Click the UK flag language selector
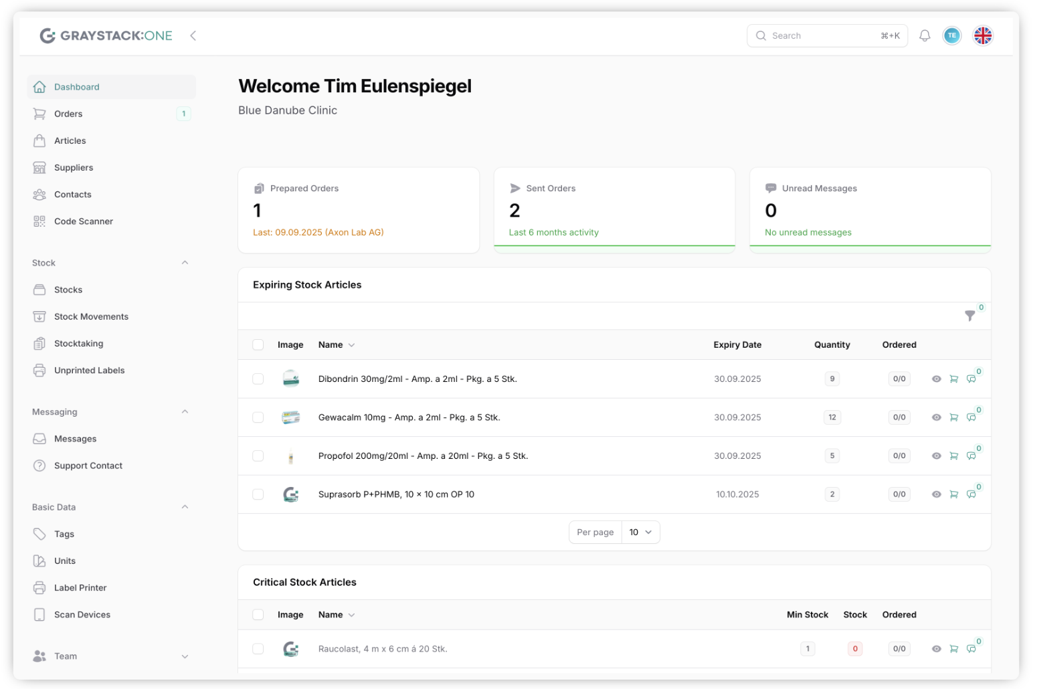 pyautogui.click(x=982, y=36)
